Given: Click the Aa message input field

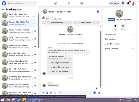Looking at the screenshot, I should [x=76, y=93].
